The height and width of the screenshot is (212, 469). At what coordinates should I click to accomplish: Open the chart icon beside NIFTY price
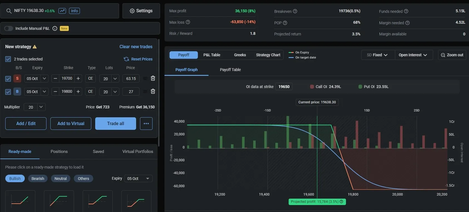coord(62,11)
